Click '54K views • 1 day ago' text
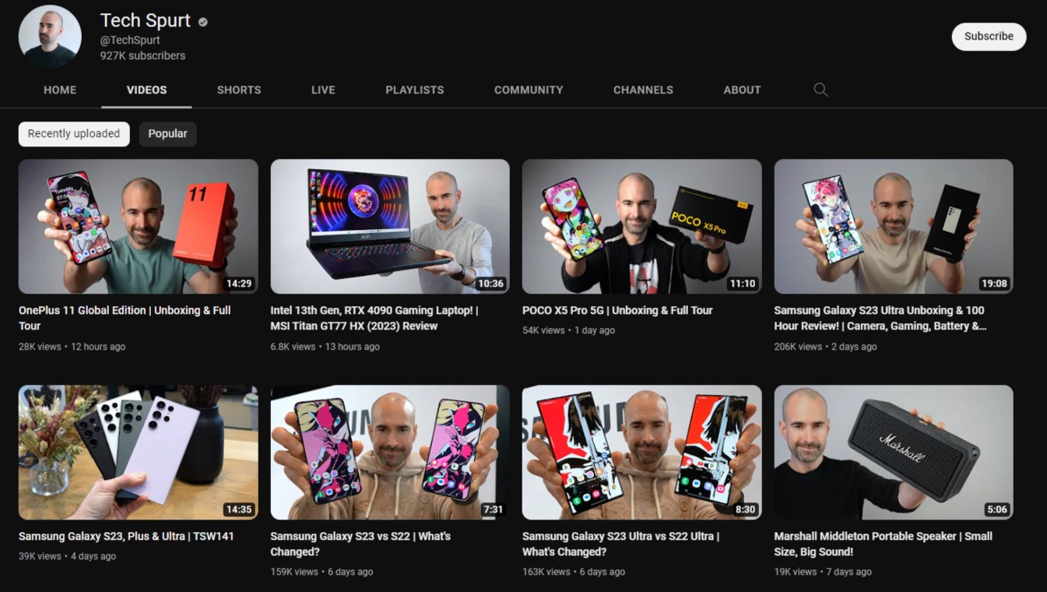Image resolution: width=1047 pixels, height=592 pixels. point(568,330)
